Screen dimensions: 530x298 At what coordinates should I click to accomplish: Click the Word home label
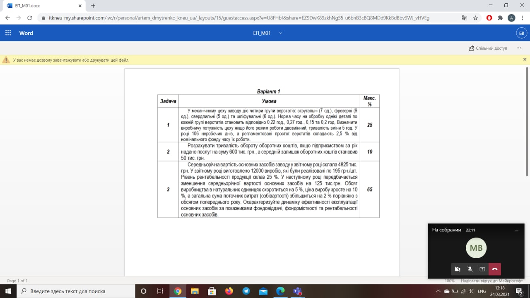coord(26,33)
